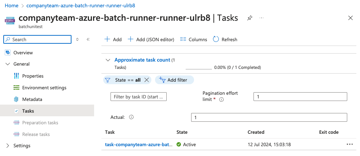Remove the State == all filter
This screenshot has height=156, width=360.
tap(147, 80)
